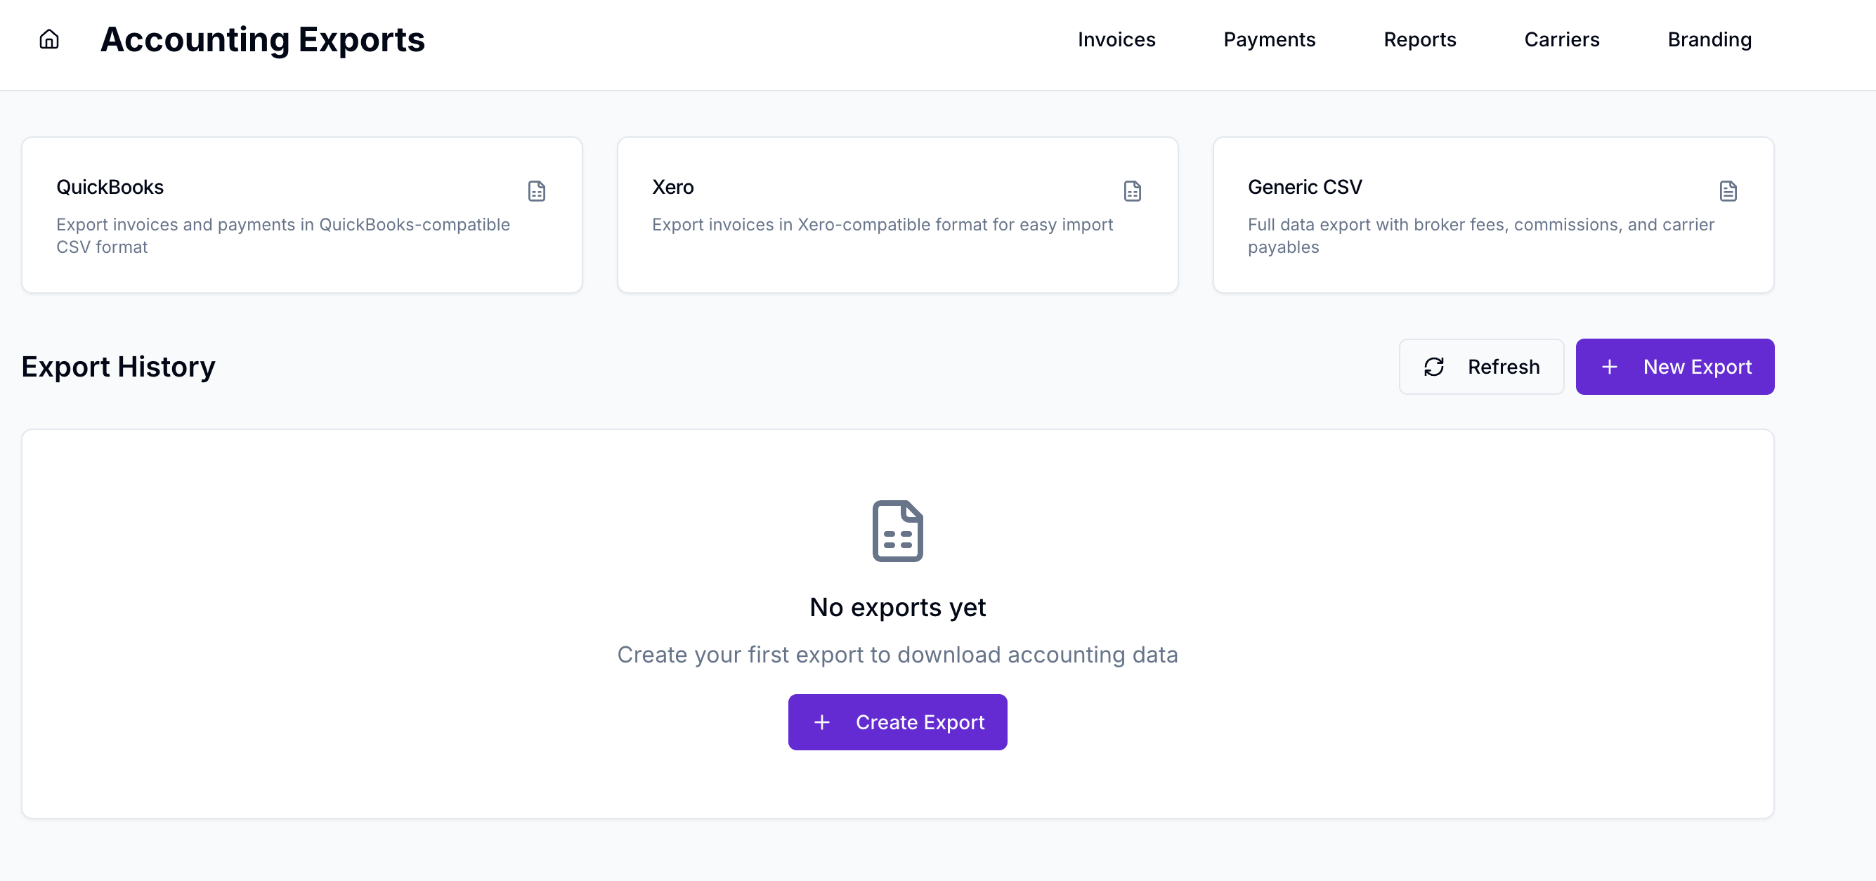The image size is (1876, 881).
Task: Click the New Export button
Action: click(1675, 367)
